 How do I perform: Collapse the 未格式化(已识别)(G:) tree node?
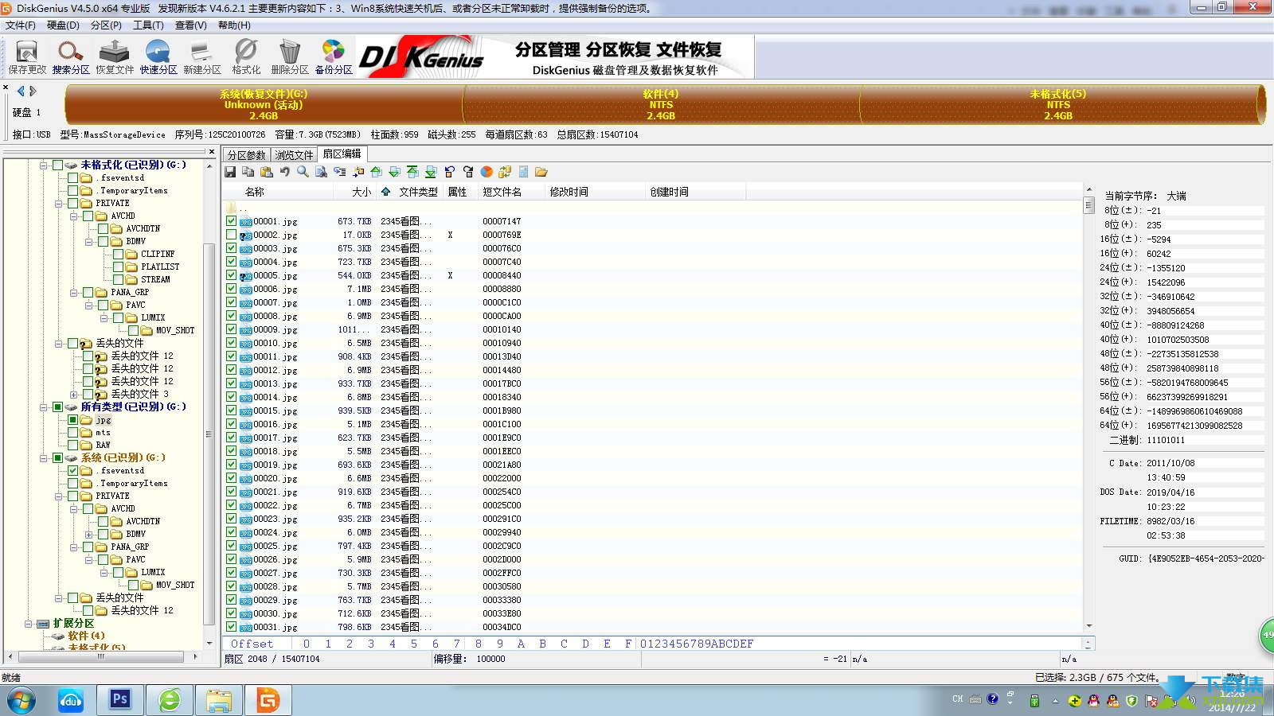(x=44, y=165)
